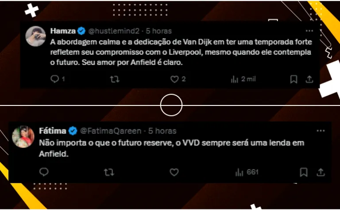Share Hamza's tweet
This screenshot has width=340, height=210.
tap(309, 79)
